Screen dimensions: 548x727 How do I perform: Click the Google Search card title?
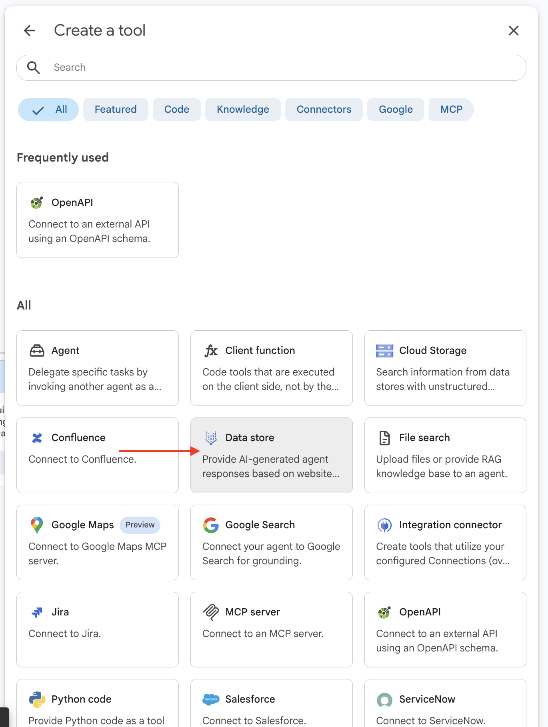(260, 525)
